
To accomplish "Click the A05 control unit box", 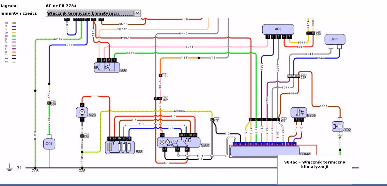I will (x=278, y=29).
